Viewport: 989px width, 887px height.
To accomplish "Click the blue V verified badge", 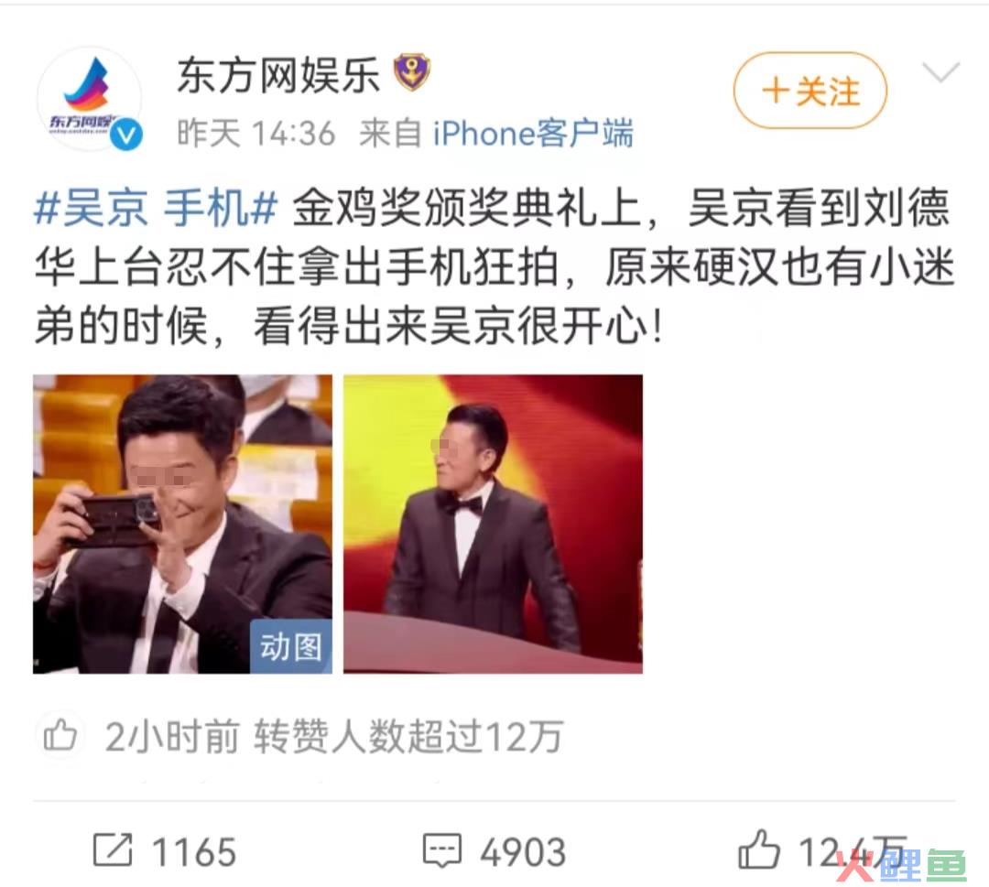I will 126,135.
